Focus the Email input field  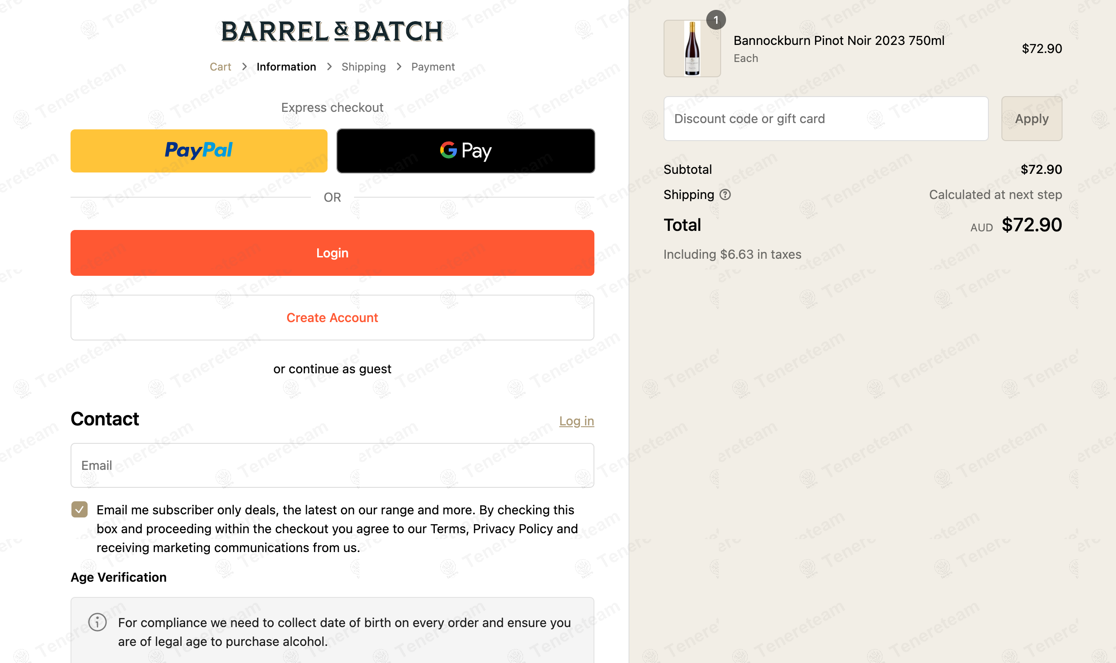point(332,465)
